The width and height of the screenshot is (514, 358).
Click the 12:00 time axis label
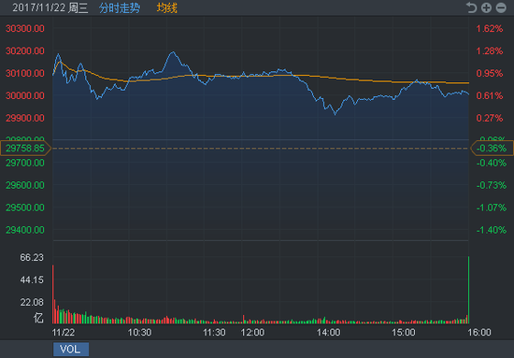[252, 333]
